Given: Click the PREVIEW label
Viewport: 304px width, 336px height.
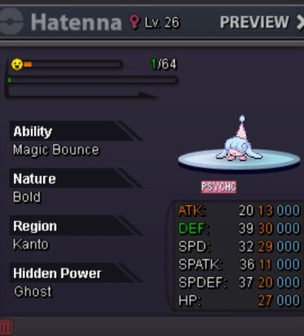Looking at the screenshot, I should pos(254,22).
